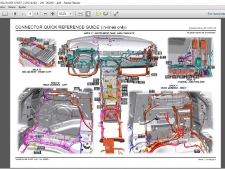The height and width of the screenshot is (169, 225).
Task: Open the zoom percentage dropdown
Action: [x=71, y=13]
